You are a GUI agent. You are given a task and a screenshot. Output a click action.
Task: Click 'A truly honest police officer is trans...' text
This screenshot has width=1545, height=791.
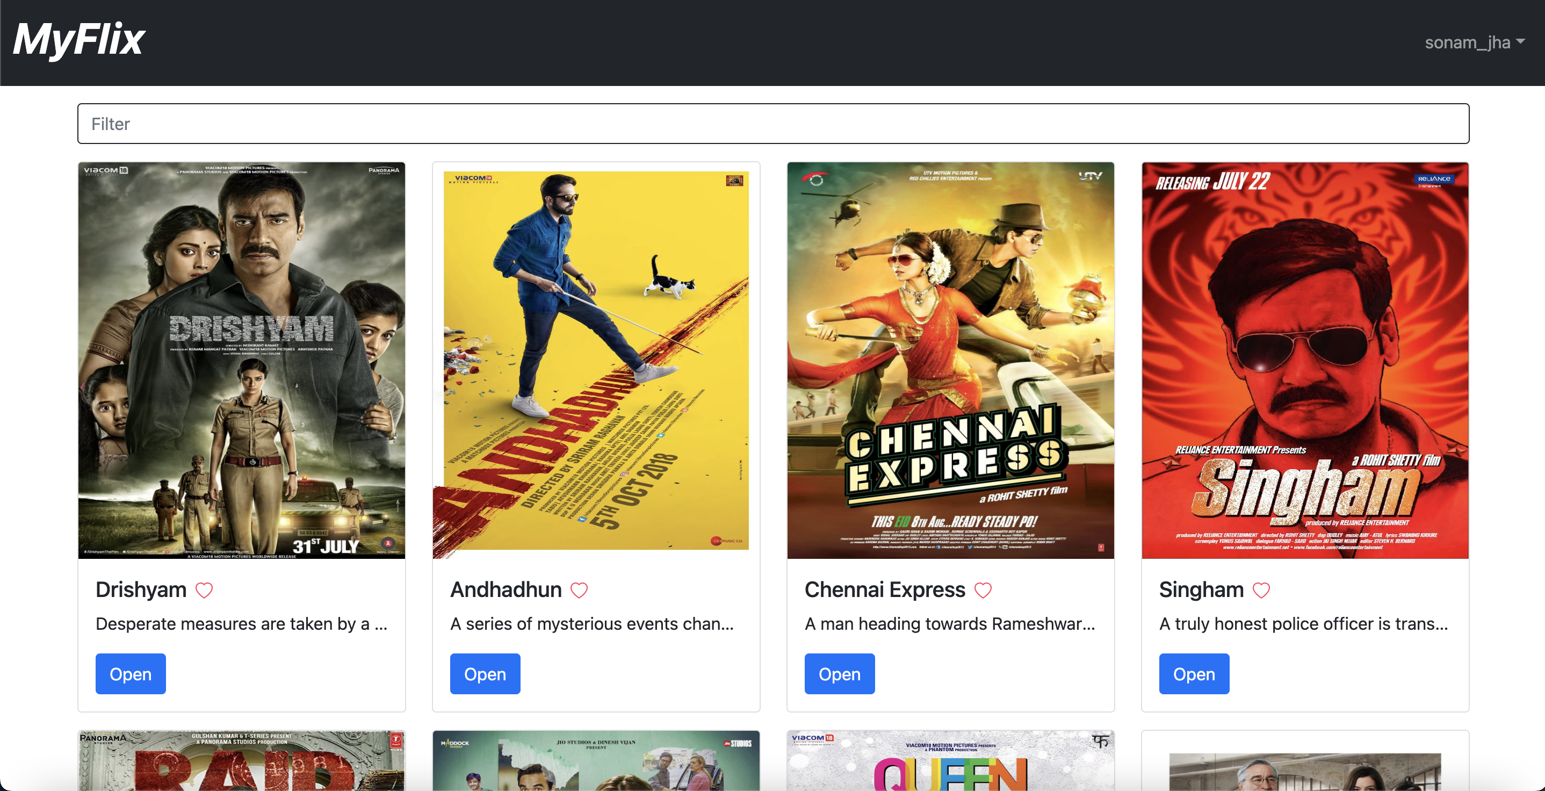[x=1304, y=624]
